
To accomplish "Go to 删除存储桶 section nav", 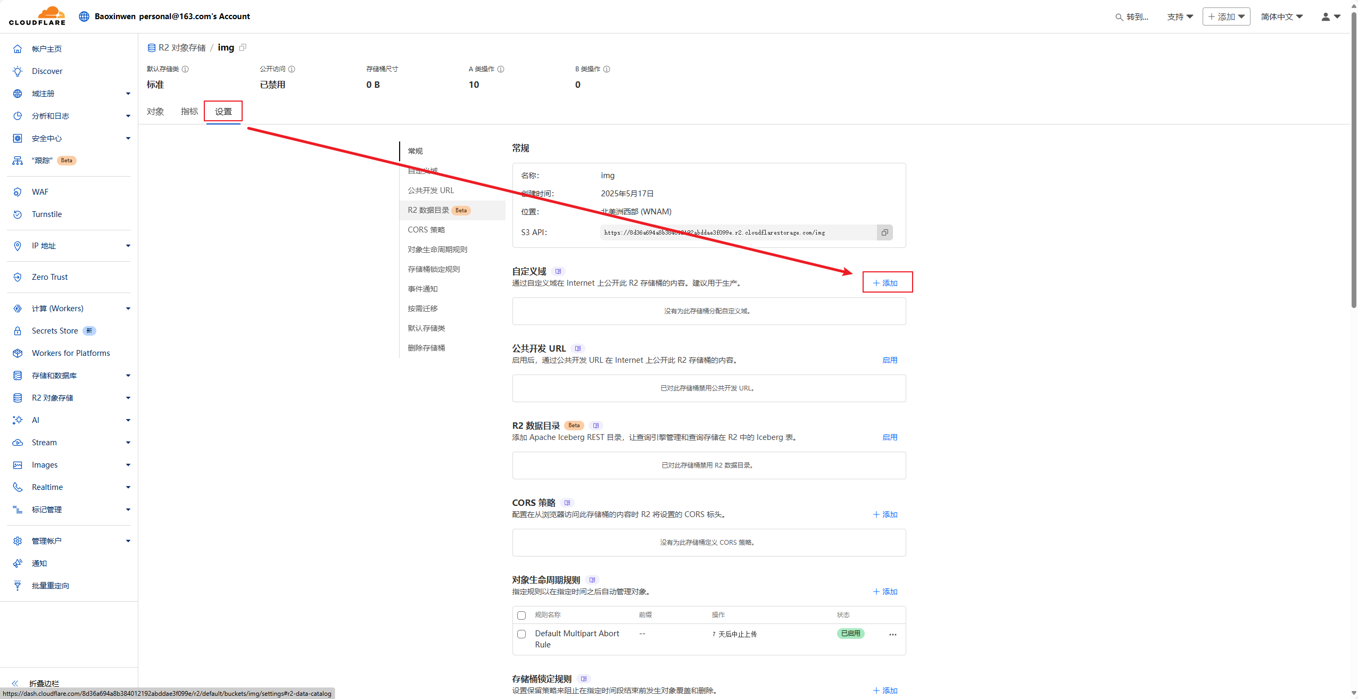I will (x=426, y=348).
